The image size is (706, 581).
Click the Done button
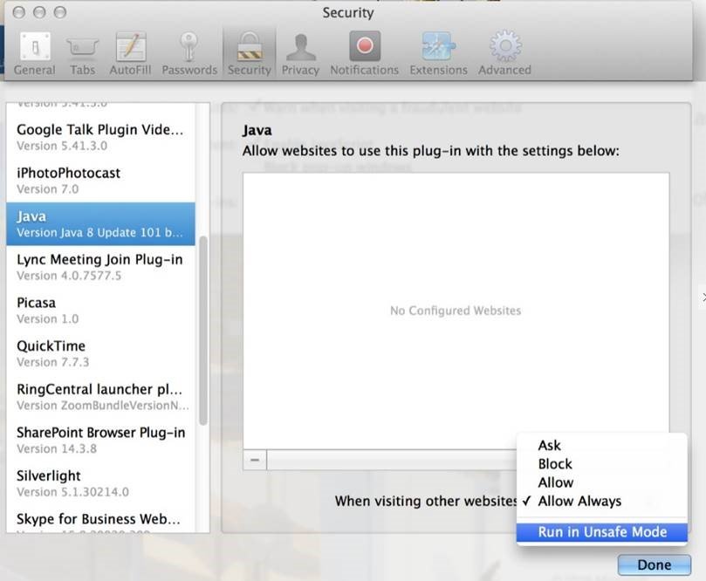(655, 564)
